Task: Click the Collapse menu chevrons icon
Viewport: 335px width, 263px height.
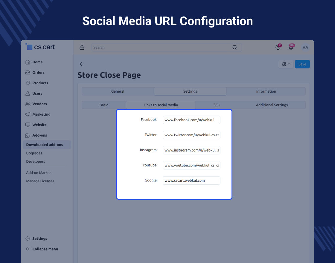Action: tap(28, 249)
